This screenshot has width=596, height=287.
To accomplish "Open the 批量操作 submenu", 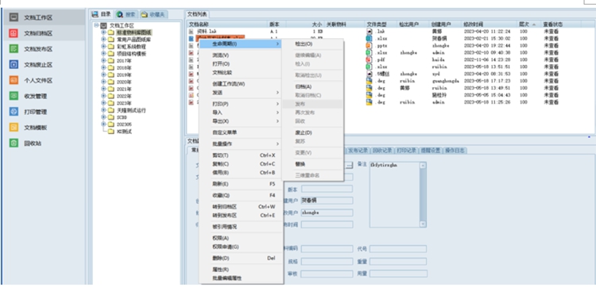I will 242,144.
